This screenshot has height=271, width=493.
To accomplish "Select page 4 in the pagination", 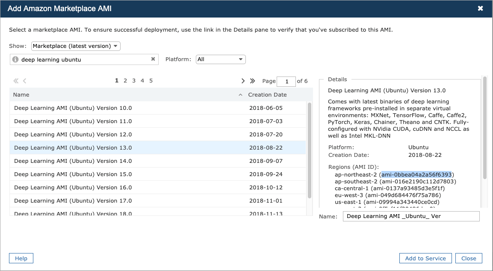I will (142, 80).
